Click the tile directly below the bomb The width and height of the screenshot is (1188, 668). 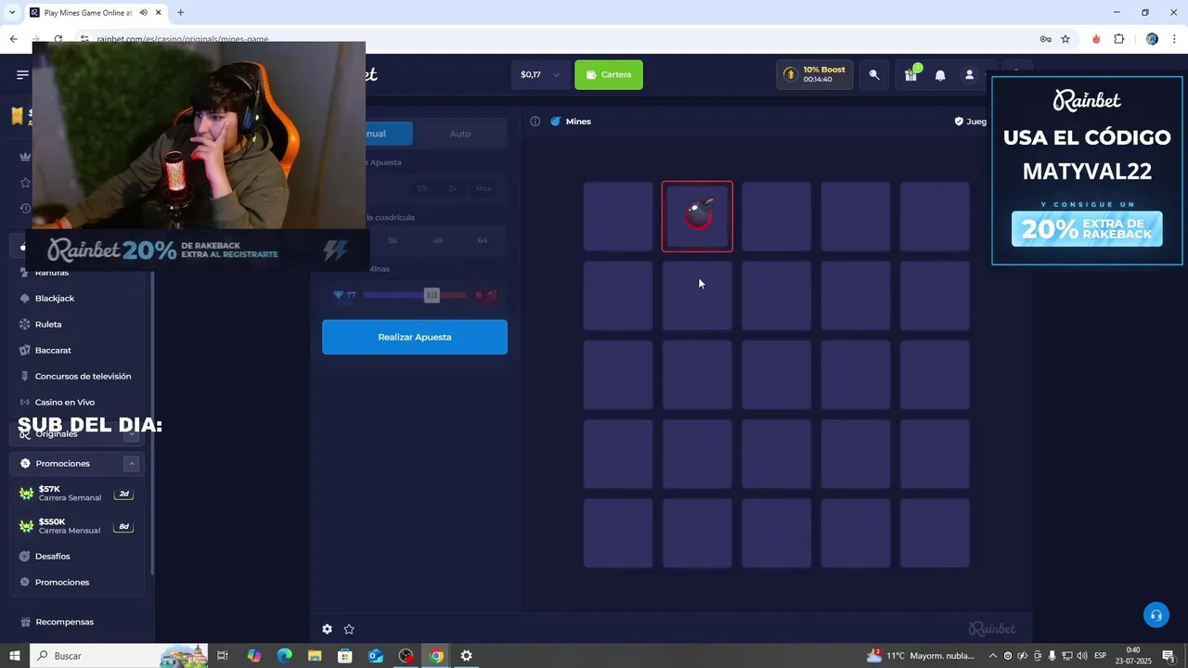pyautogui.click(x=697, y=295)
